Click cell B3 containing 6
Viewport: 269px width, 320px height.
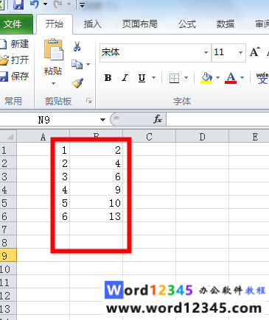click(x=97, y=177)
